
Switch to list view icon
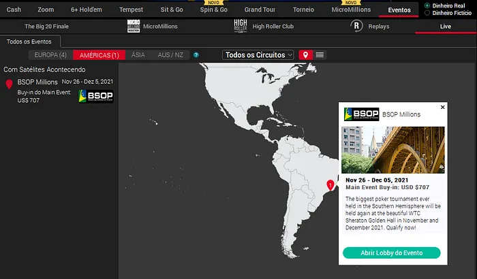pyautogui.click(x=320, y=54)
